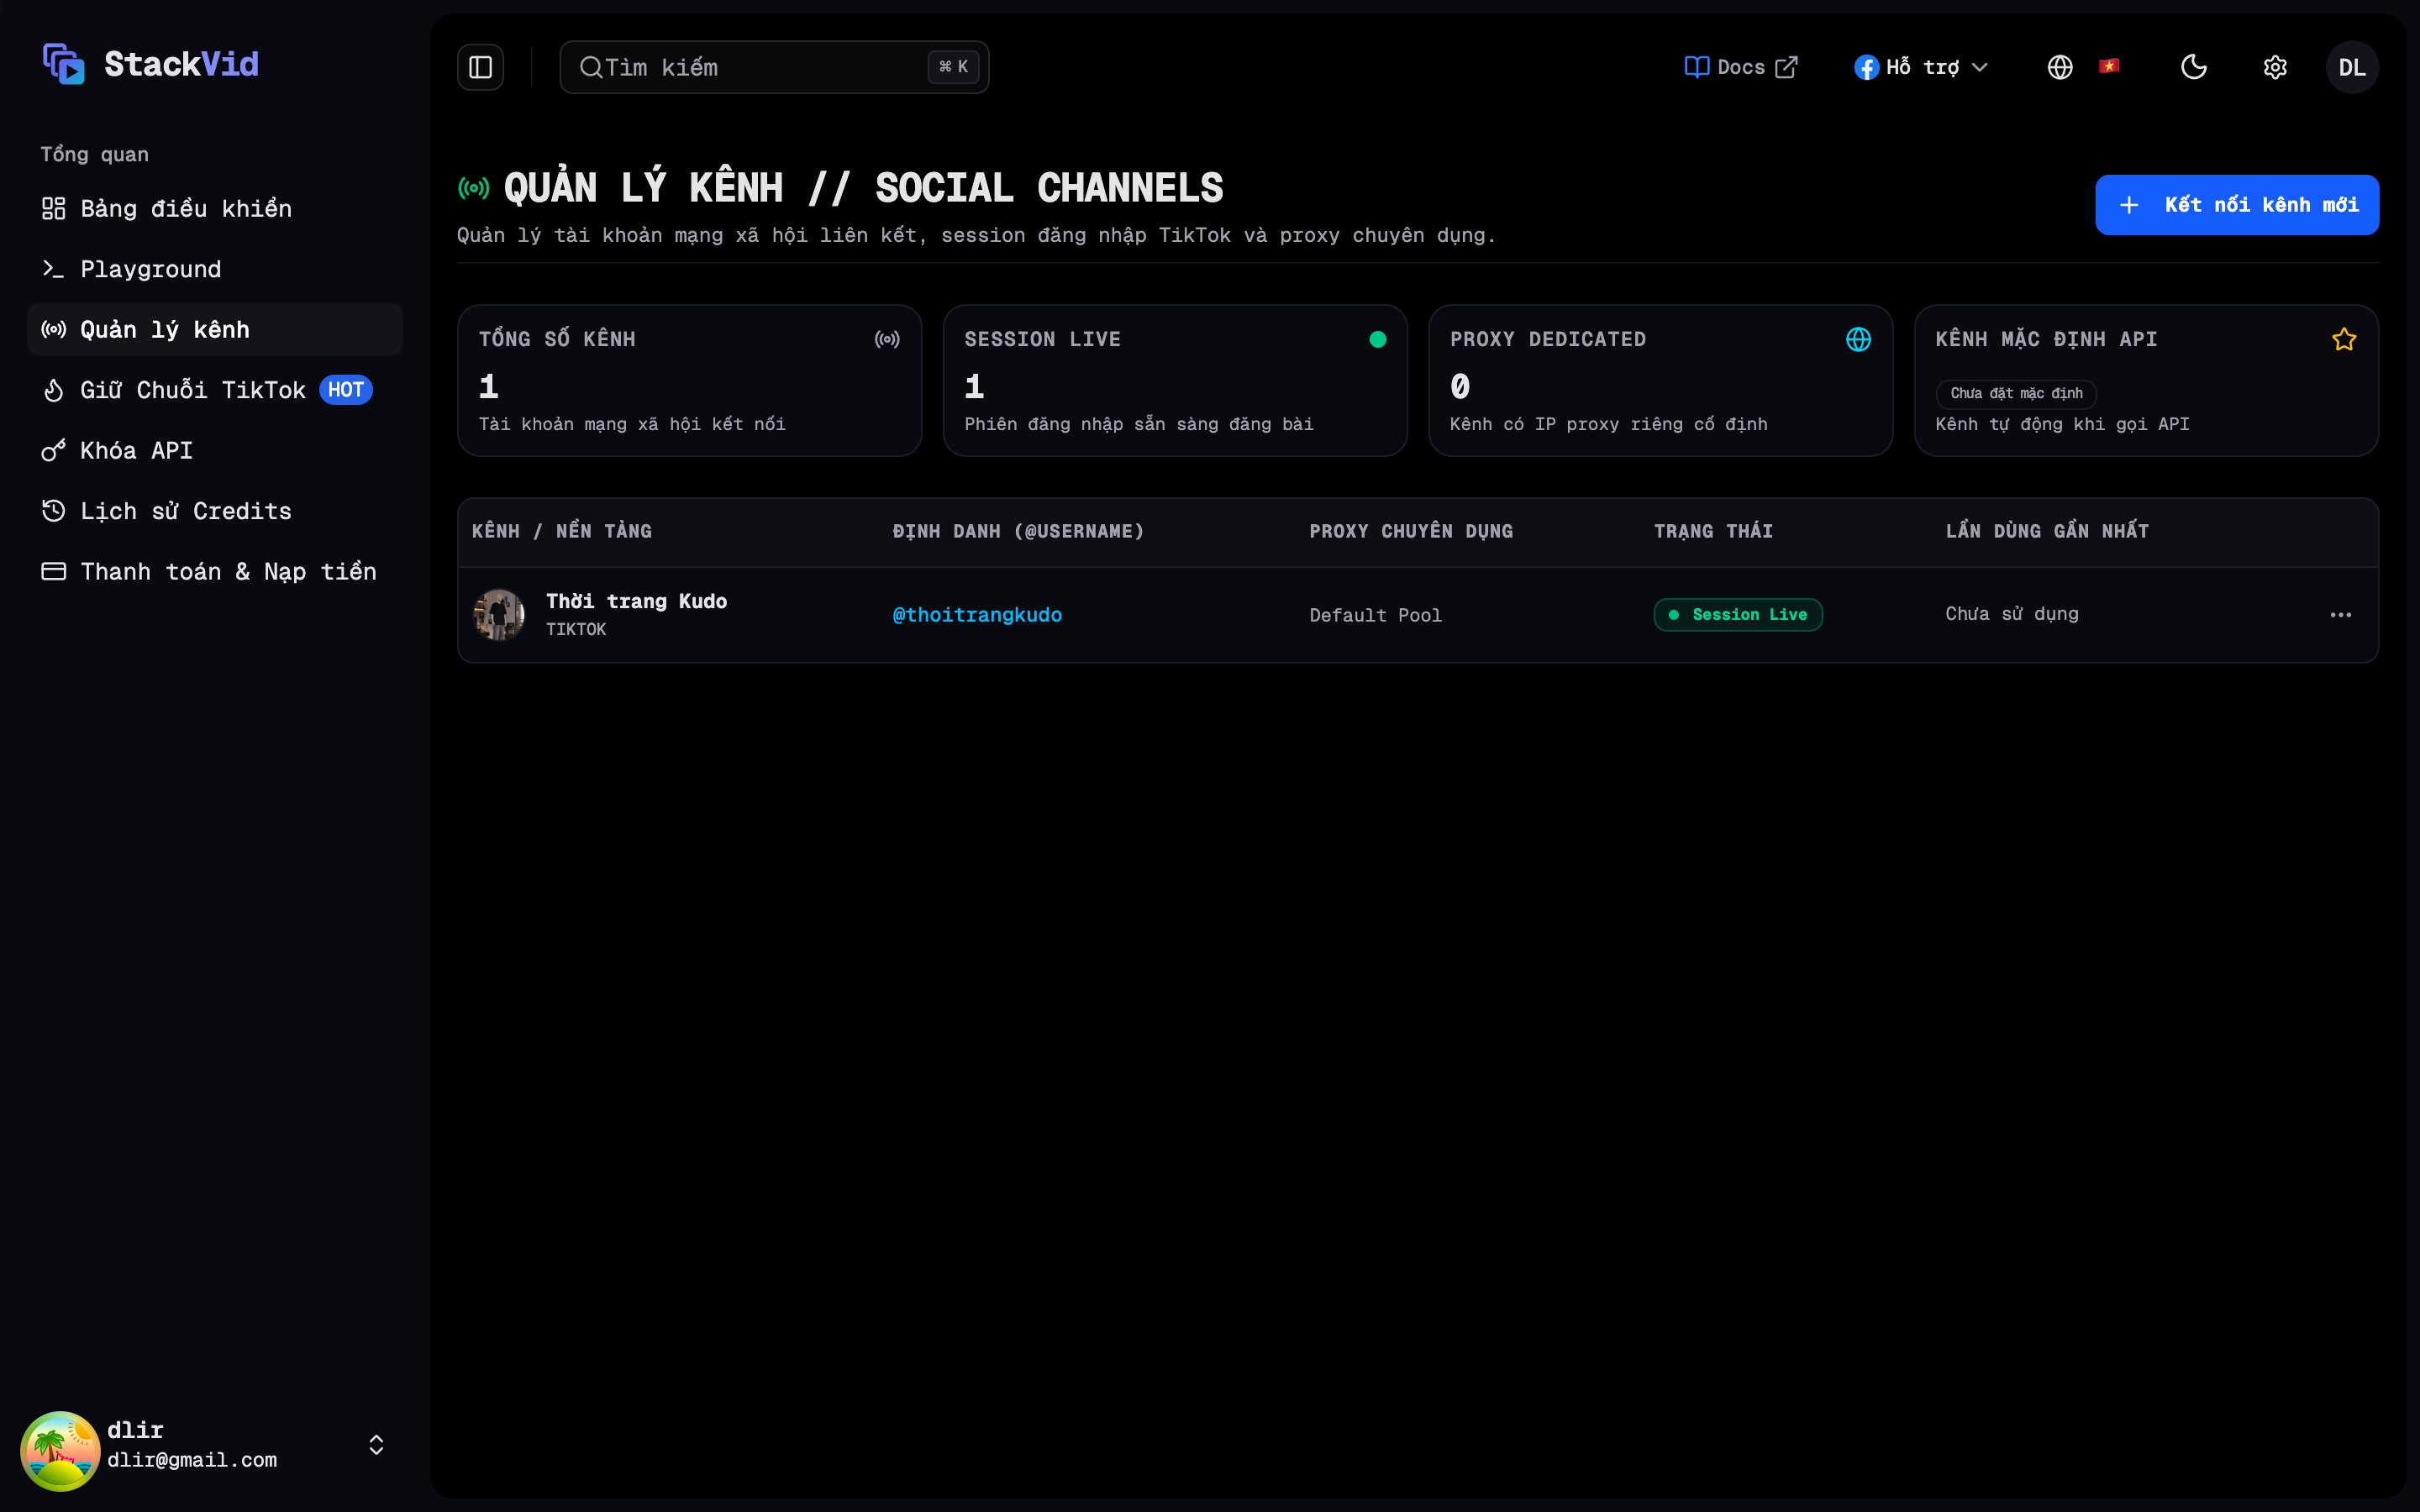Click the star icon in Kênh mặc định API card

[x=2344, y=339]
